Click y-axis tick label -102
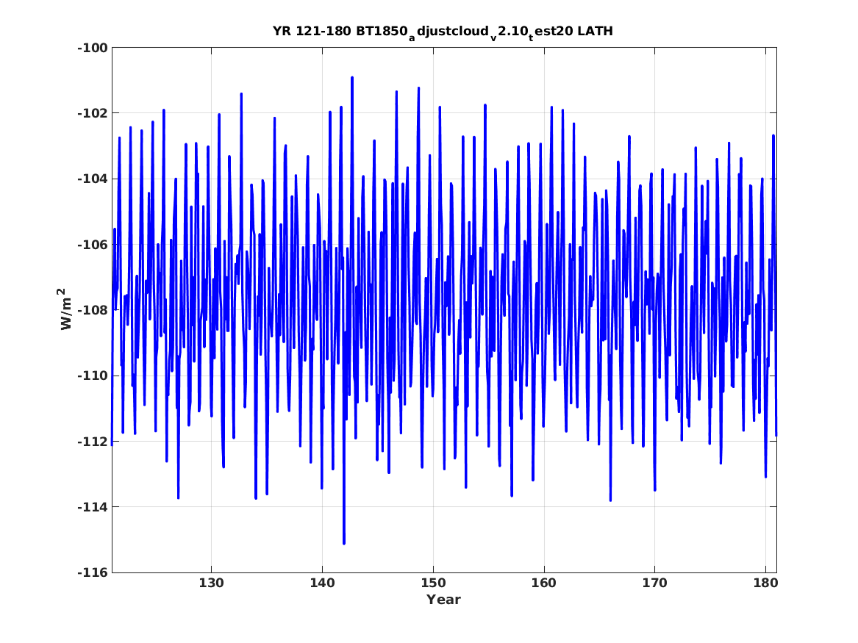Viewport: 858px width, 643px height. (93, 114)
